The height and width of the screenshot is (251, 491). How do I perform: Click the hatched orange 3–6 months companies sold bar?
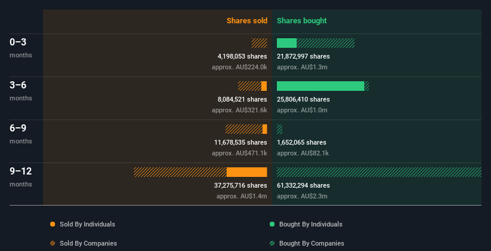coord(249,86)
